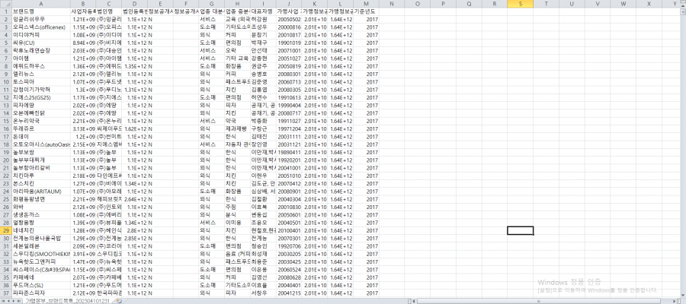
Task: Click header cell 대표자명
Action: click(x=263, y=11)
